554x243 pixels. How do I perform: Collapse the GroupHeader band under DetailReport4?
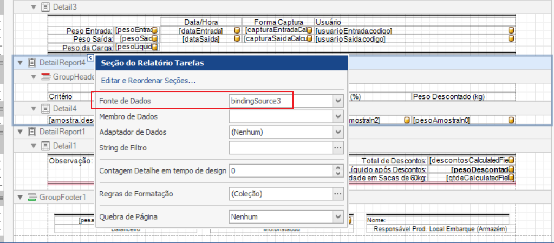coord(34,76)
